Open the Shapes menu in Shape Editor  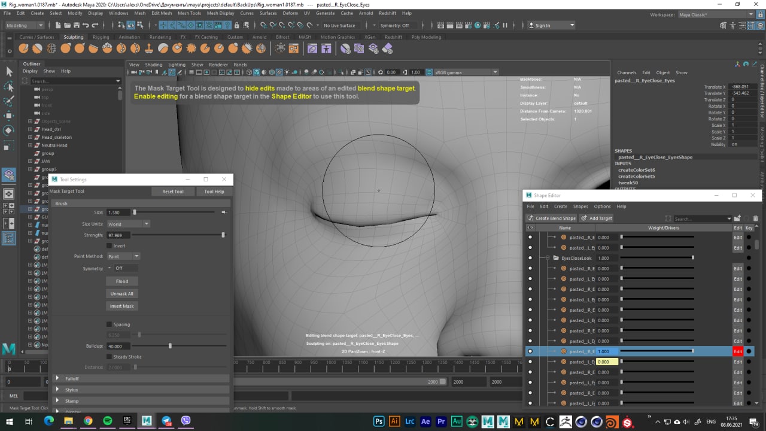tap(580, 207)
